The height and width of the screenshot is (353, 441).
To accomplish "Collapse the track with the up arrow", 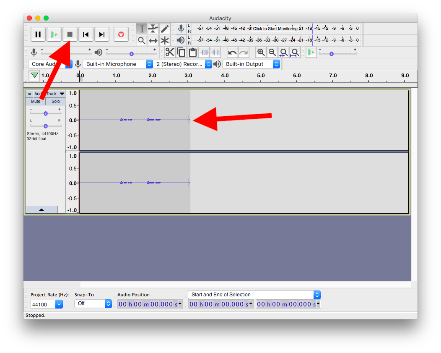I will (x=42, y=210).
